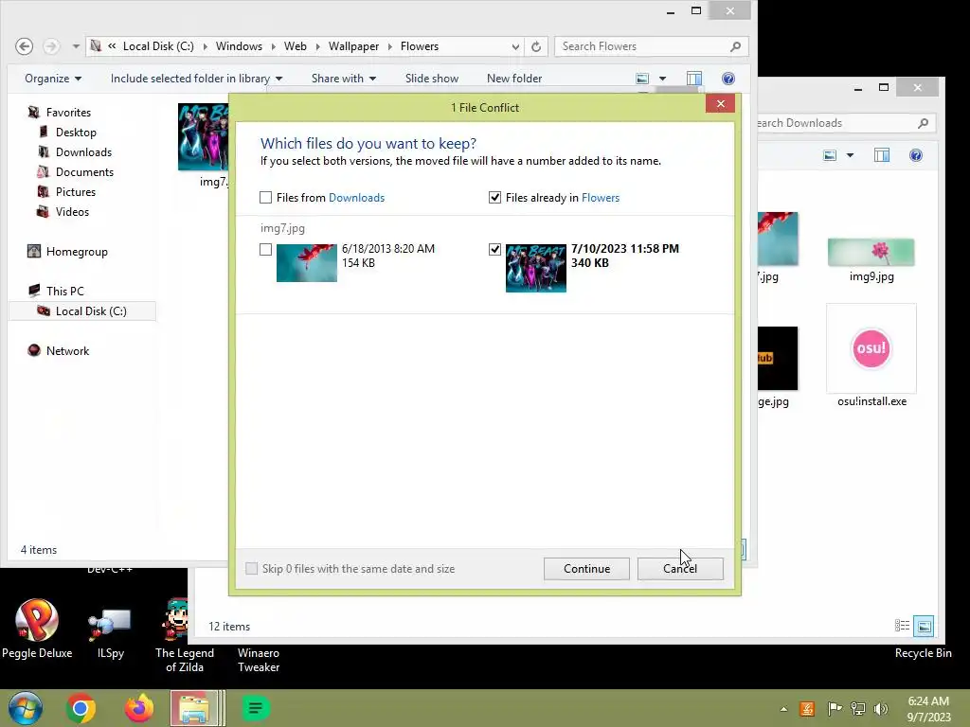
Task: Expand the breadcrumb arrow after Local Disk (C:)
Action: pyautogui.click(x=205, y=46)
